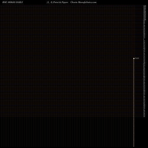Click the "BSE 503635 DAILY" chart title
The width and height of the screenshot is (148, 148).
(13, 2)
